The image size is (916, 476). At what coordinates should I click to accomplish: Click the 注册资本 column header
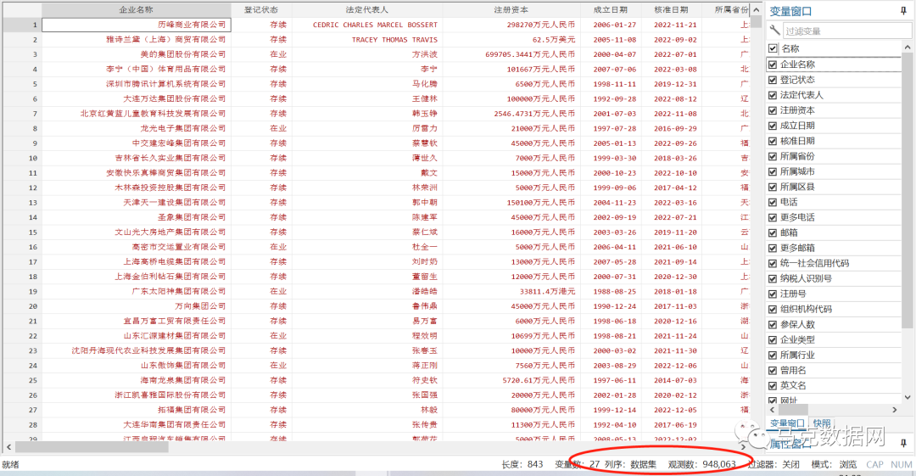click(511, 10)
